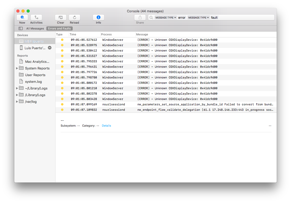Open system.log file in sidebar

pyautogui.click(x=35, y=82)
